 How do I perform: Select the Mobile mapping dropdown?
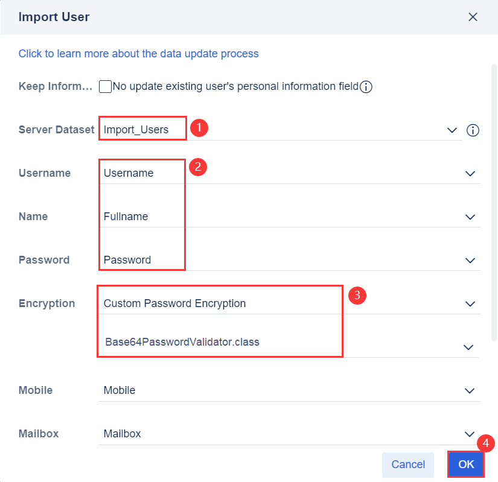pos(470,390)
